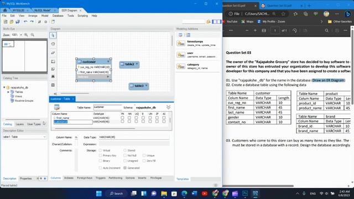Click the PDF rotate icon
This screenshot has width=354, height=199.
point(295,30)
